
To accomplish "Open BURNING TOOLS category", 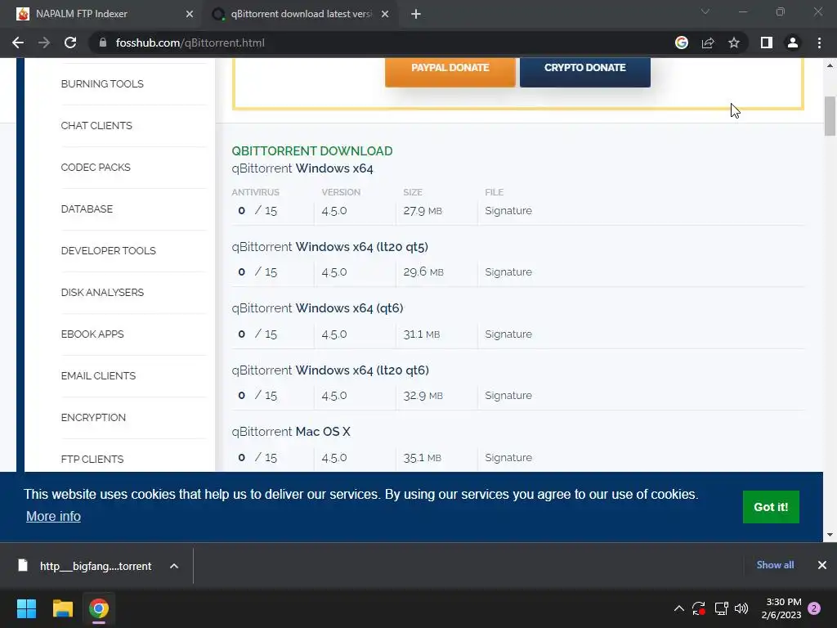I will click(102, 84).
